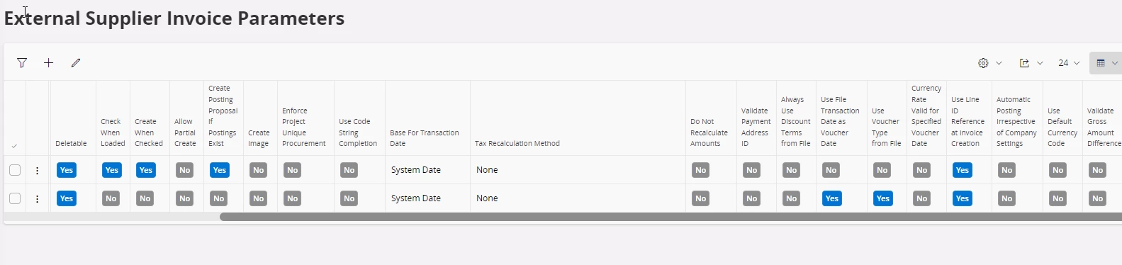Expand the 24 rows-per-page dropdown
Screen dimensions: 1122x265
click(x=1069, y=63)
